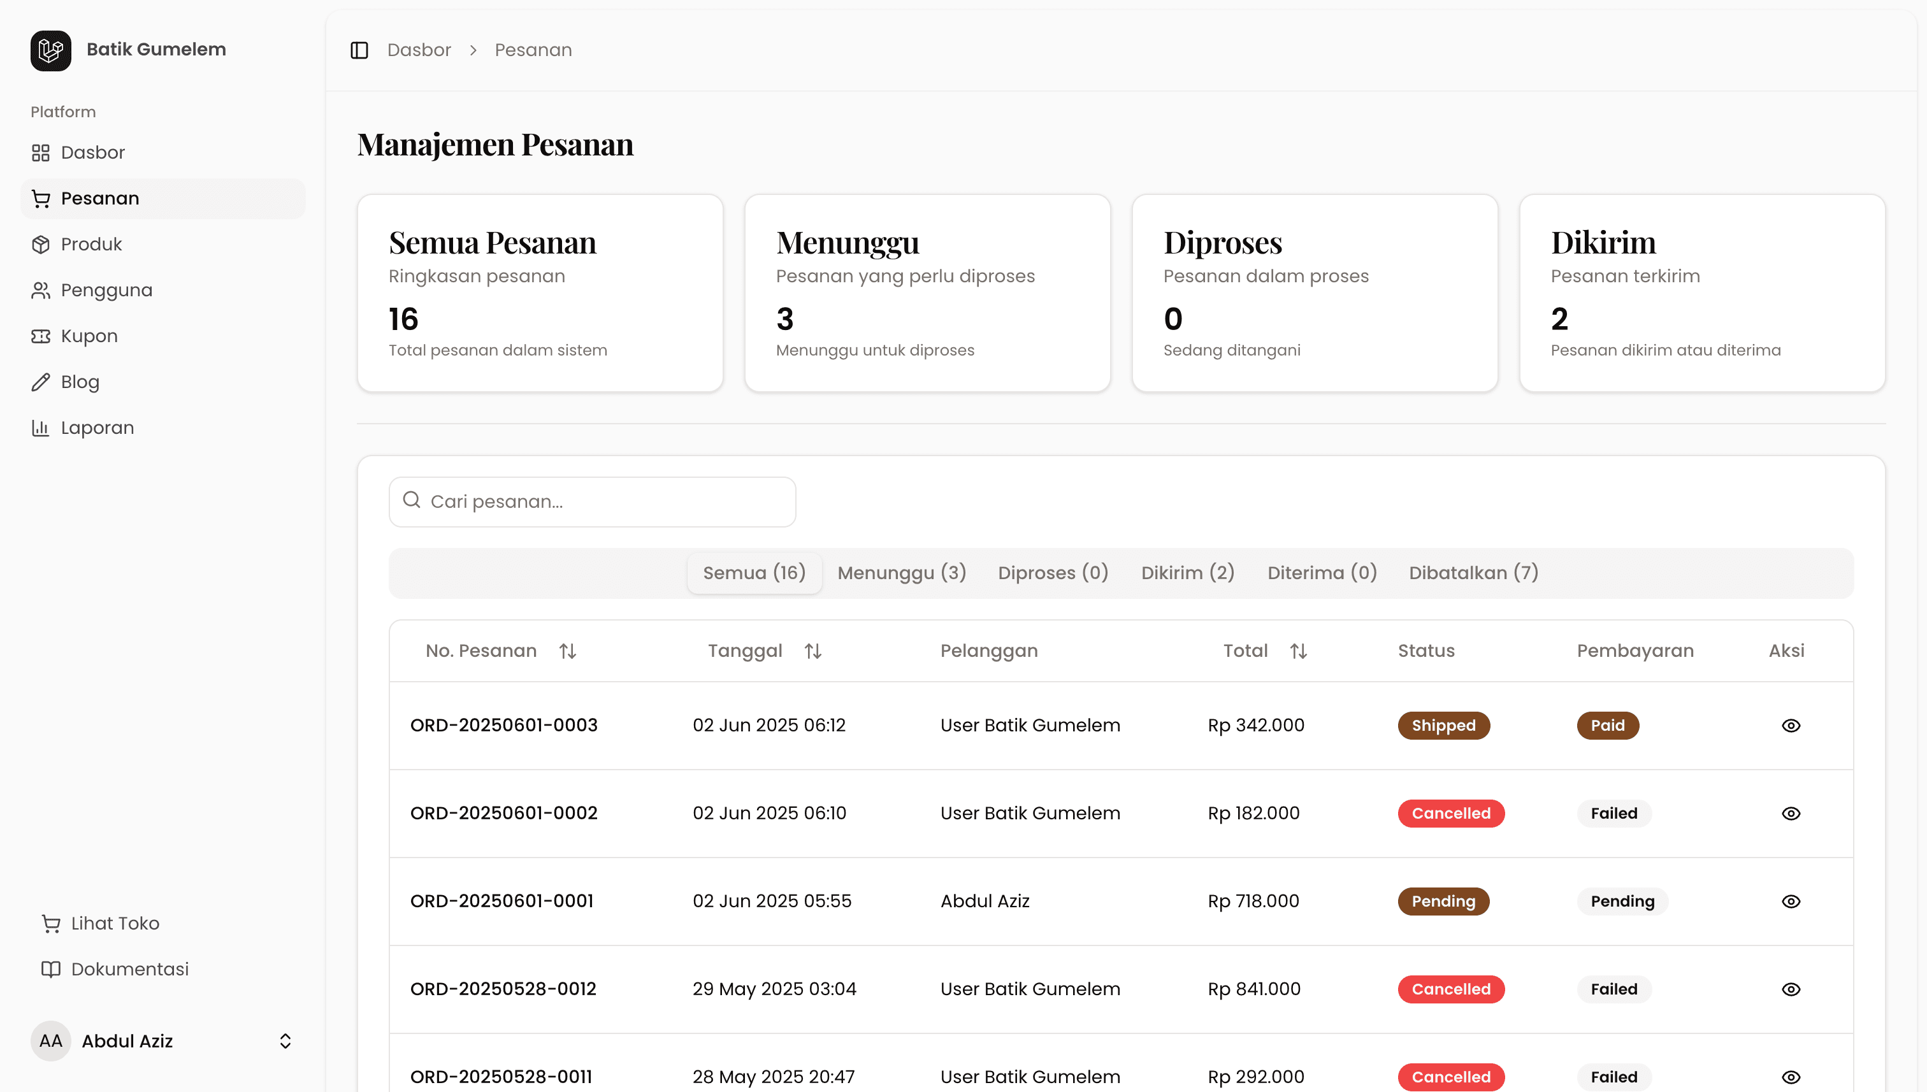Open Produk in the sidebar

(162, 245)
